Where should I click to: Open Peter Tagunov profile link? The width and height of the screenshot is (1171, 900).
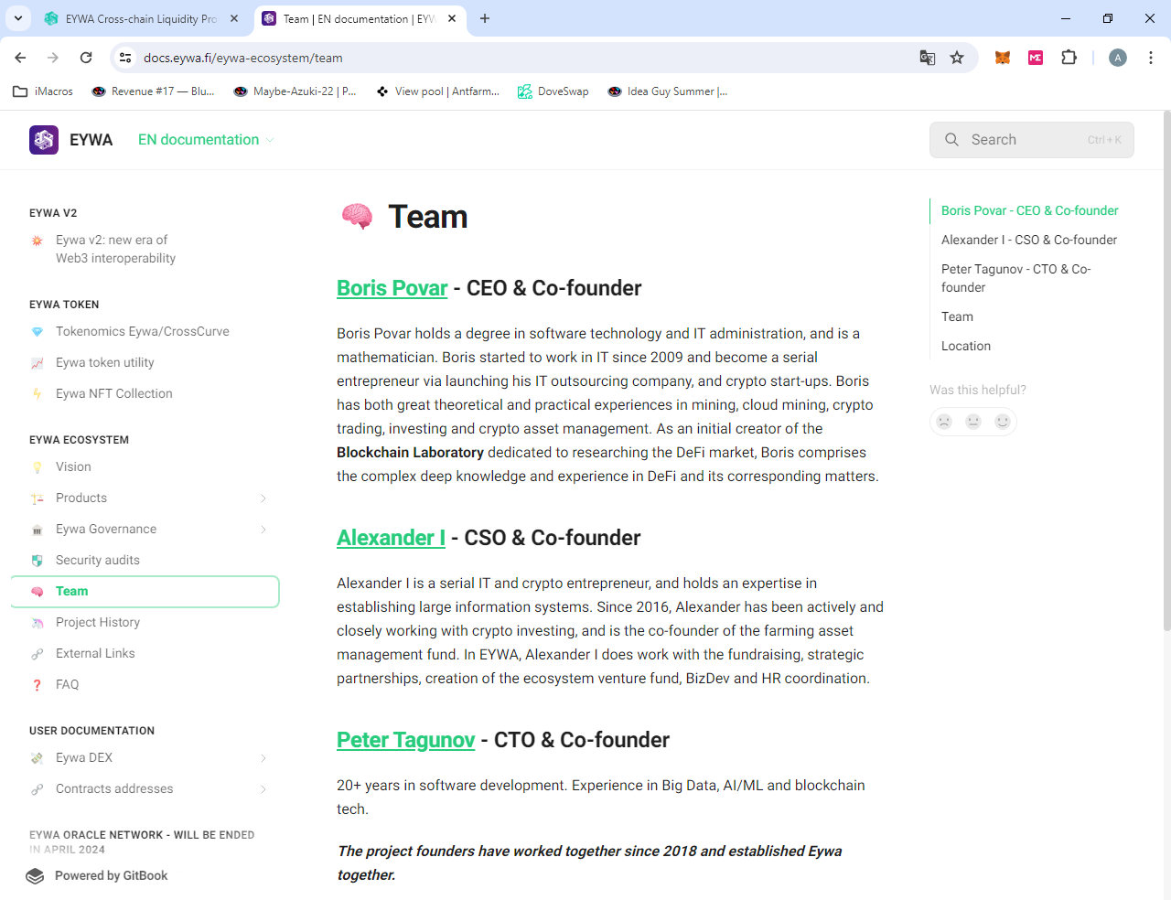(x=405, y=740)
